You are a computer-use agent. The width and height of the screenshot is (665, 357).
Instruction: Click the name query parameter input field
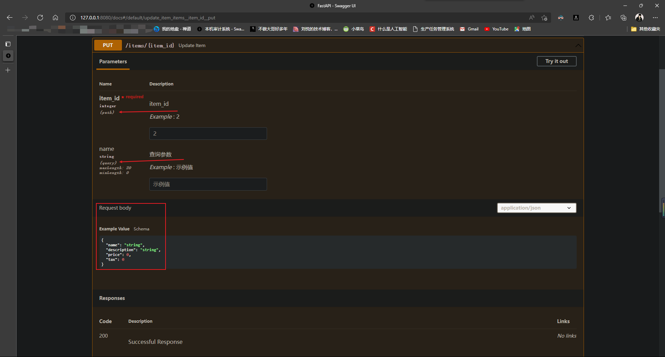(208, 184)
